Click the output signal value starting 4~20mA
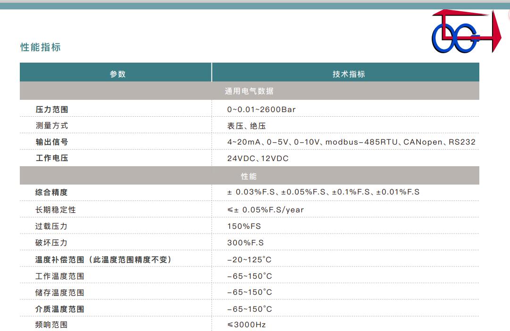Screen dimensions: 510x331 point(351,142)
